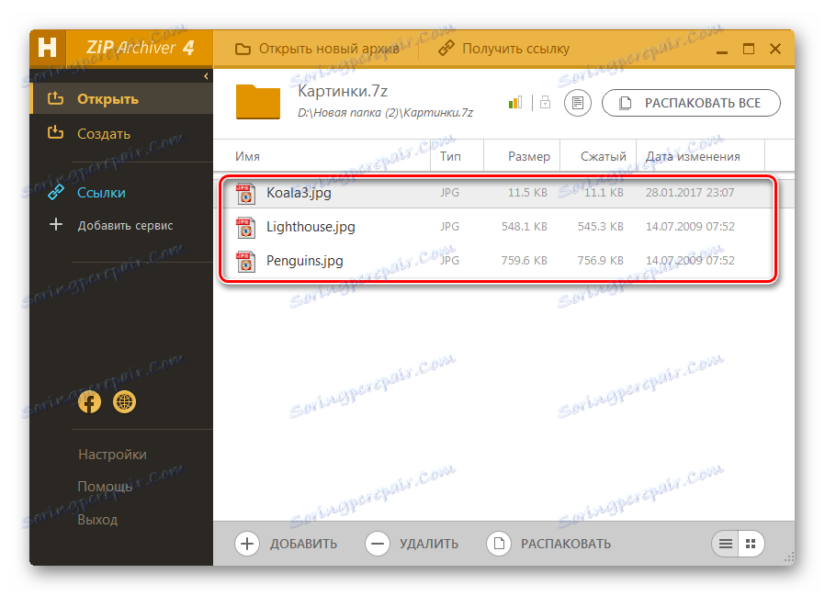Click РАСПАКОВАТЬ ВСЕ button
The width and height of the screenshot is (825, 596).
691,103
